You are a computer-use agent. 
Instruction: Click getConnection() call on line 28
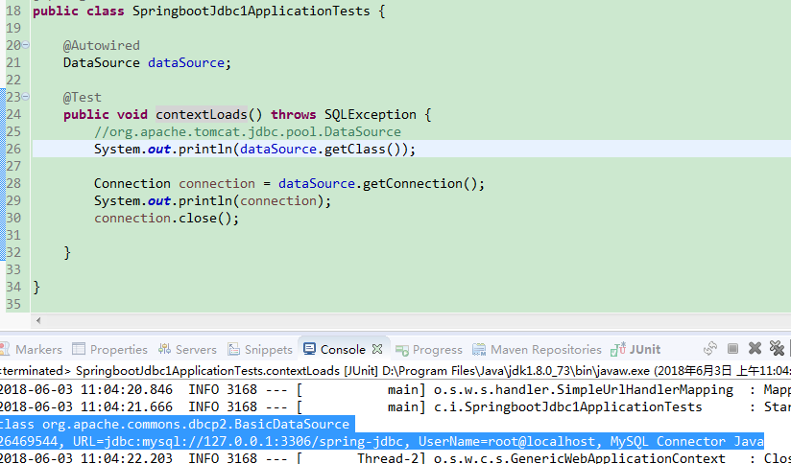coord(419,183)
